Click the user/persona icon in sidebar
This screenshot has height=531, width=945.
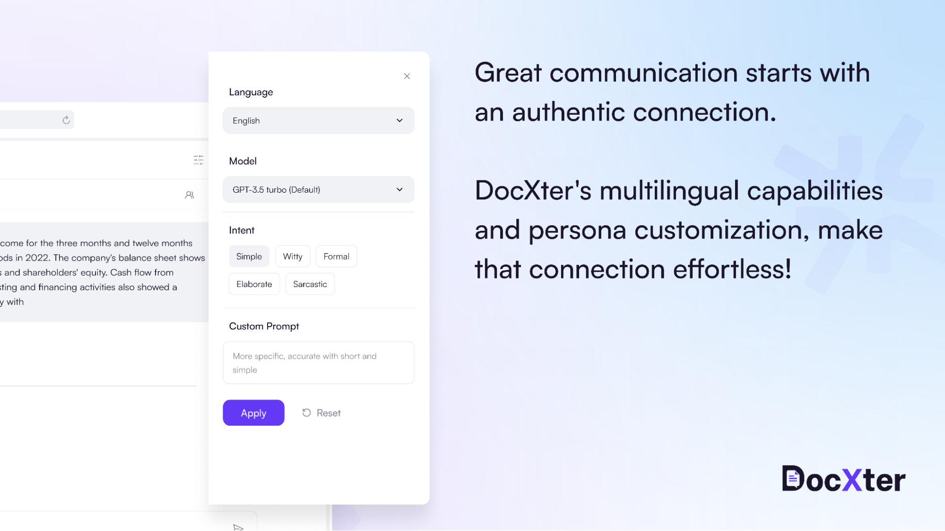pyautogui.click(x=190, y=195)
